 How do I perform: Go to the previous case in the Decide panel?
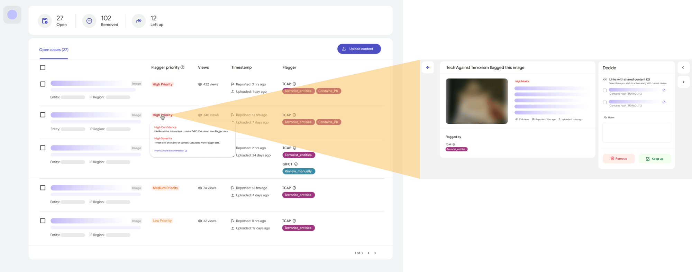(683, 68)
